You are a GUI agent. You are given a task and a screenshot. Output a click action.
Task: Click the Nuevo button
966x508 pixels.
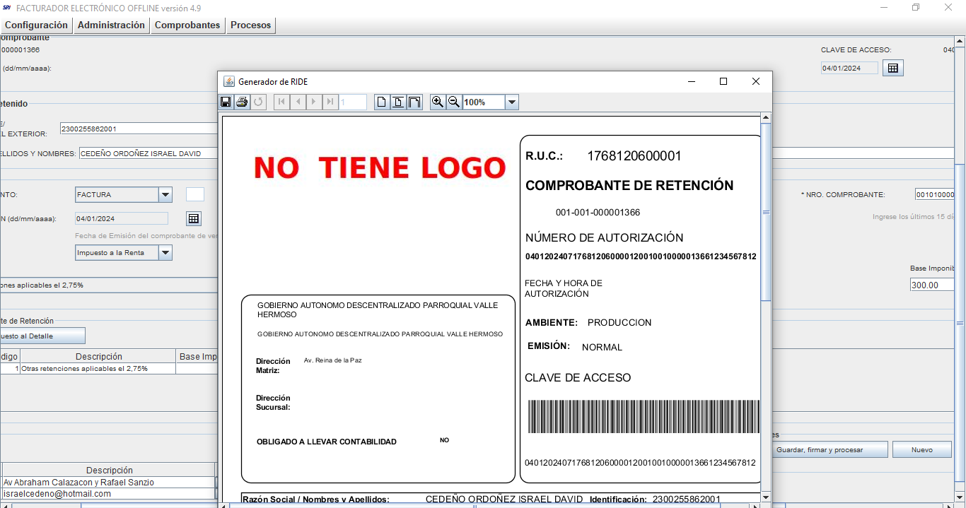click(x=921, y=449)
